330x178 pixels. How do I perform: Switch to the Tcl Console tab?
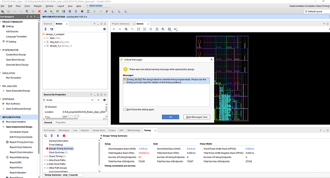[x=49, y=130]
